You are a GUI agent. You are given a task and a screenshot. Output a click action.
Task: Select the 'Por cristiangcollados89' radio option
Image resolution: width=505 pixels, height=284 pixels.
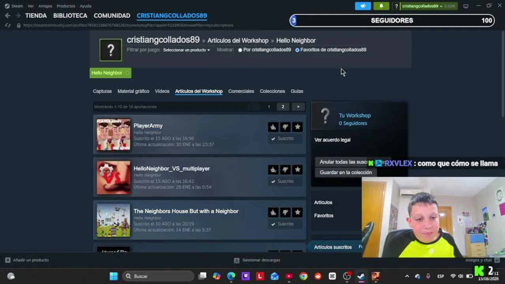point(240,50)
